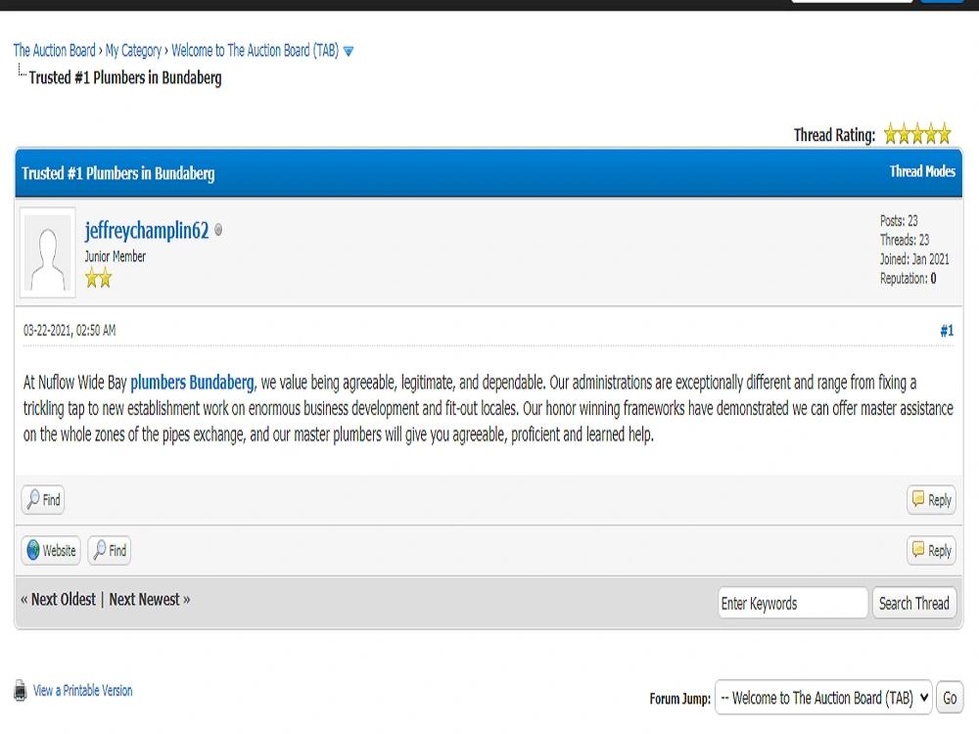The height and width of the screenshot is (734, 979).
Task: Go to Next Oldest thread
Action: point(63,599)
